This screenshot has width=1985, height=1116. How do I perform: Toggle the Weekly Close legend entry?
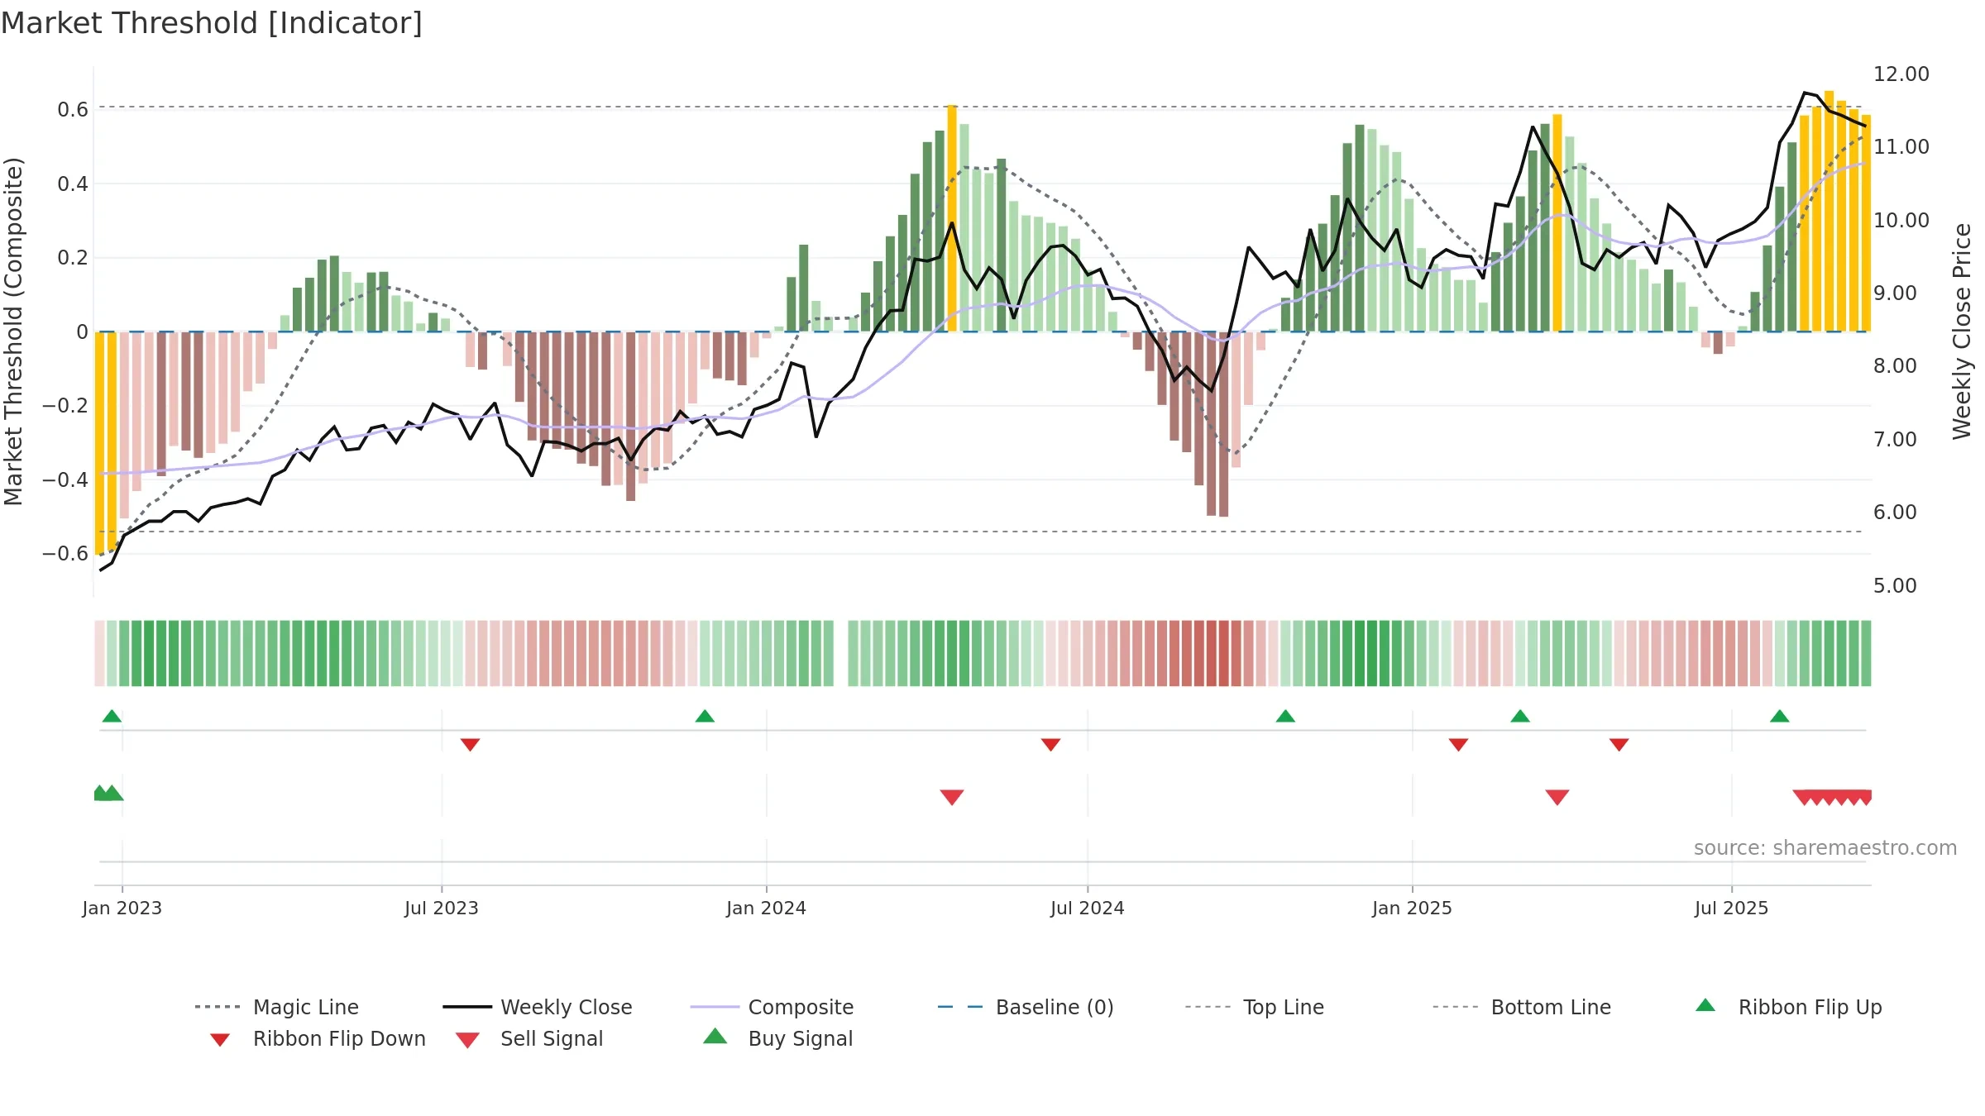538,1007
